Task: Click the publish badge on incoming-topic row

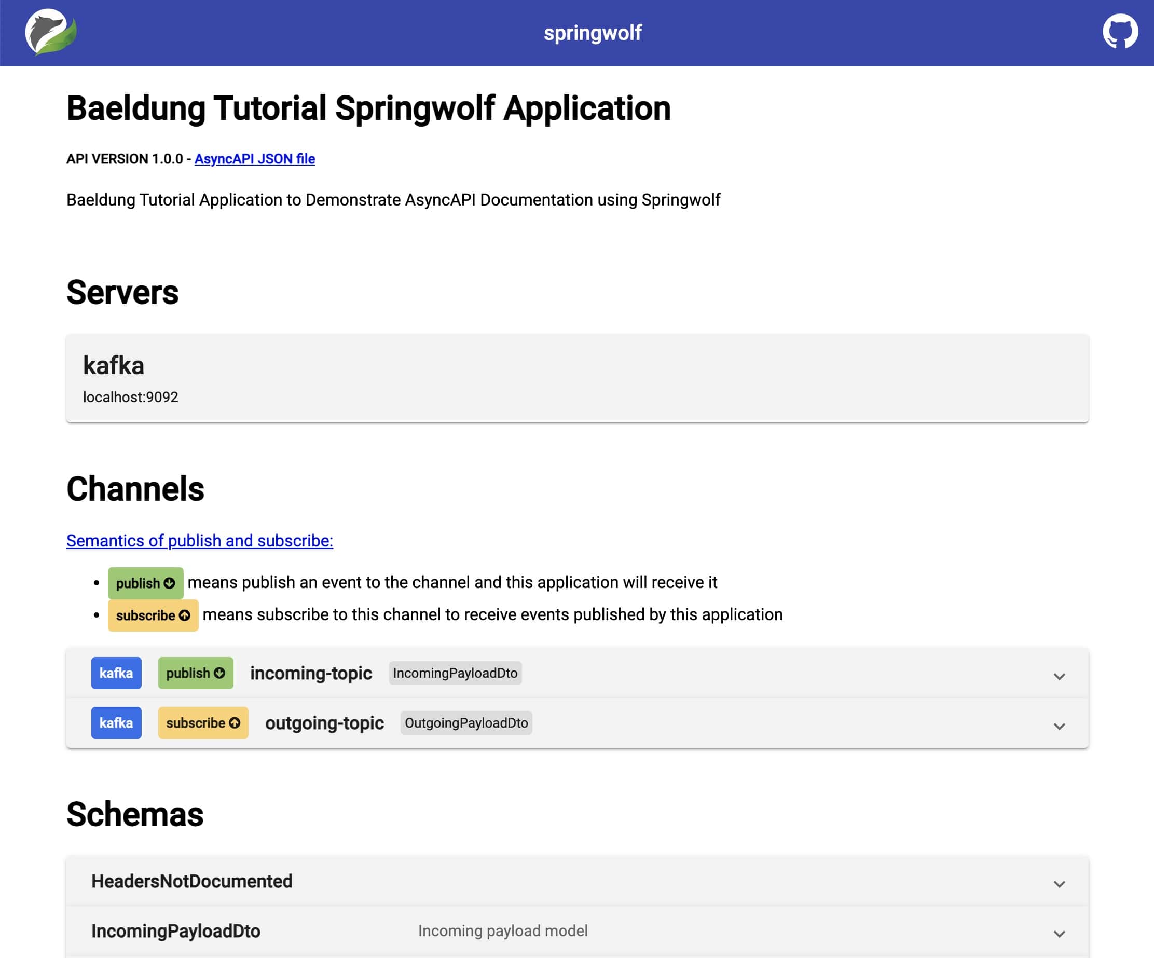Action: pyautogui.click(x=196, y=673)
